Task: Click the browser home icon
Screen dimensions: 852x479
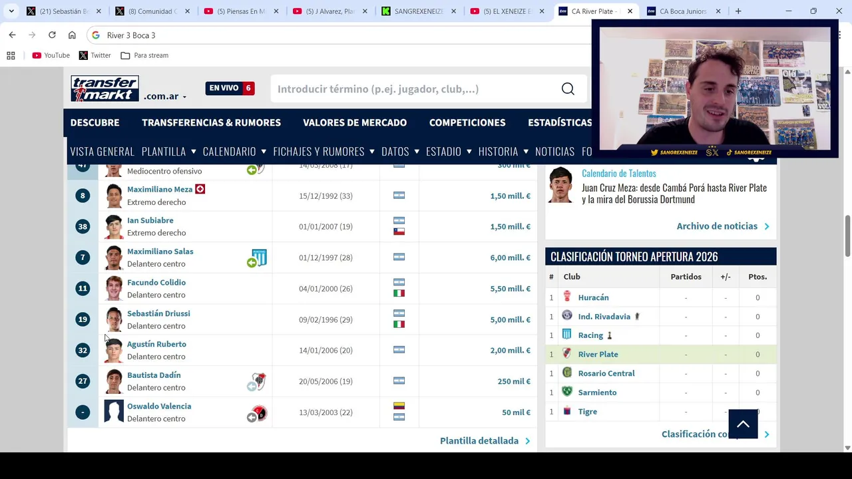Action: point(72,35)
